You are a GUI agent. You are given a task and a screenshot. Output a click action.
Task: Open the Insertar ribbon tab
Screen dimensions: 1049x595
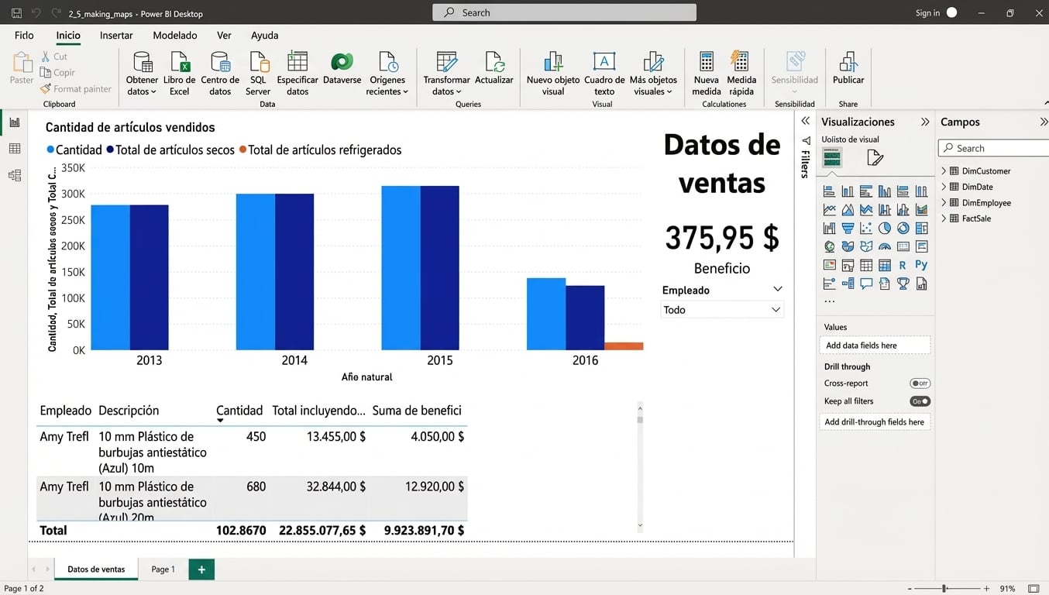point(116,36)
